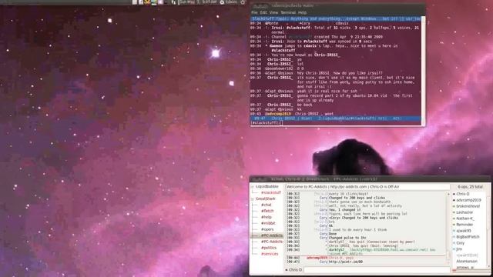This screenshot has width=493, height=277.
Task: Open the terminal File menu
Action: [254, 12]
